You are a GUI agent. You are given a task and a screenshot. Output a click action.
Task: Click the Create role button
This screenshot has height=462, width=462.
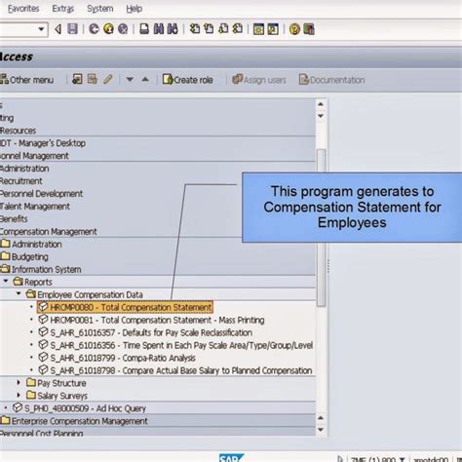pos(188,80)
